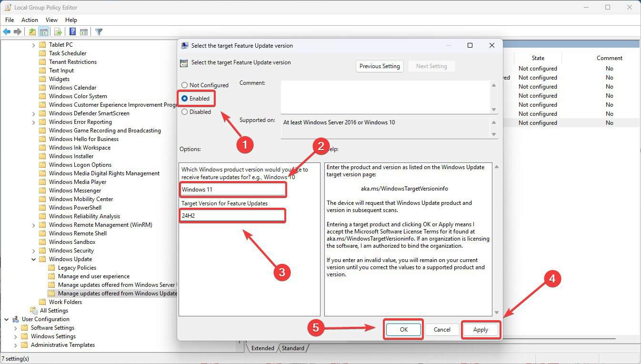This screenshot has height=364, width=641.
Task: Click Cancel in the policy dialog
Action: pos(442,330)
